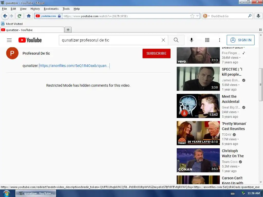Open the View menu

[x=23, y=9]
